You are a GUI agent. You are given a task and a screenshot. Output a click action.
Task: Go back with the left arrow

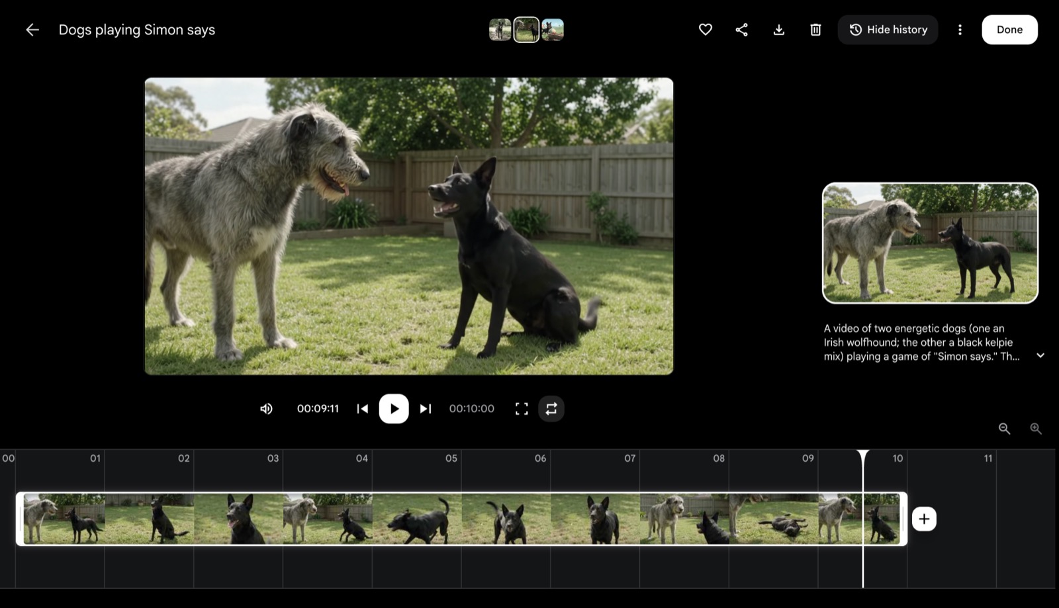click(x=32, y=30)
